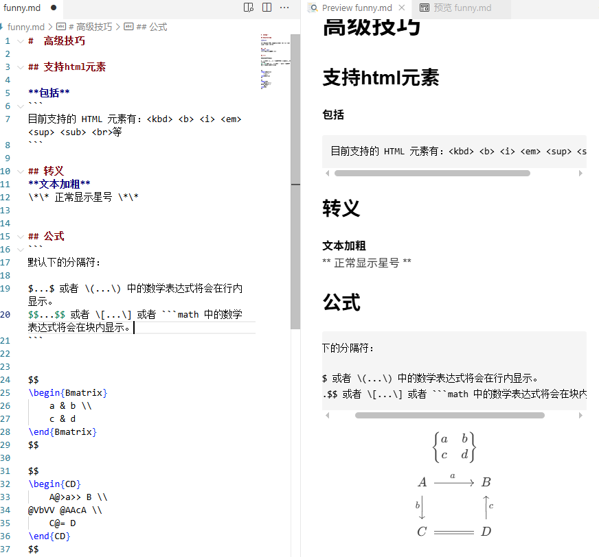
Task: Click line 1 heading # 高级技巧 in editor
Action: click(56, 41)
